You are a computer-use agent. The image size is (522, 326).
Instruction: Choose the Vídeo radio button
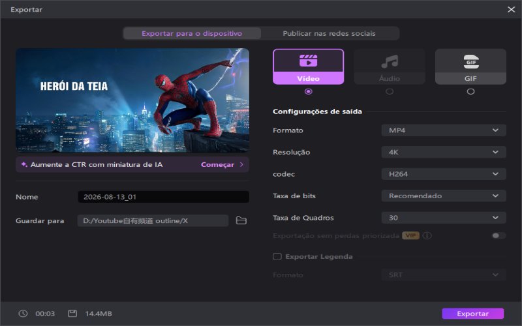coord(308,91)
